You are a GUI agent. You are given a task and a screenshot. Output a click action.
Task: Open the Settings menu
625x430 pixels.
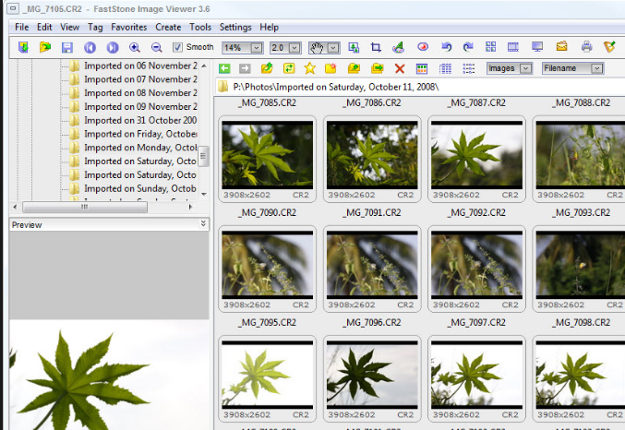coord(235,27)
